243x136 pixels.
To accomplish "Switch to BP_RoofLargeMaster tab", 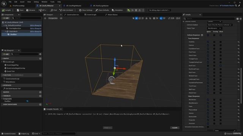I will (101, 6).
